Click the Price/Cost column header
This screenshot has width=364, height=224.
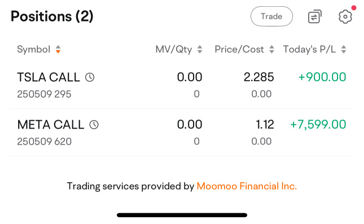click(x=239, y=49)
